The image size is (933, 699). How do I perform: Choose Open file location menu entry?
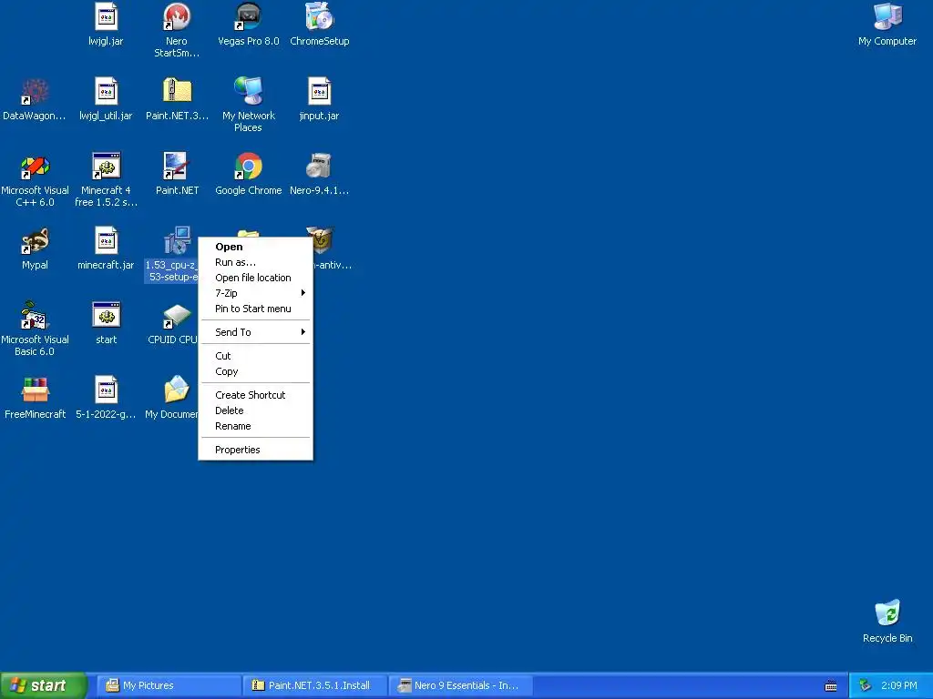tap(255, 278)
